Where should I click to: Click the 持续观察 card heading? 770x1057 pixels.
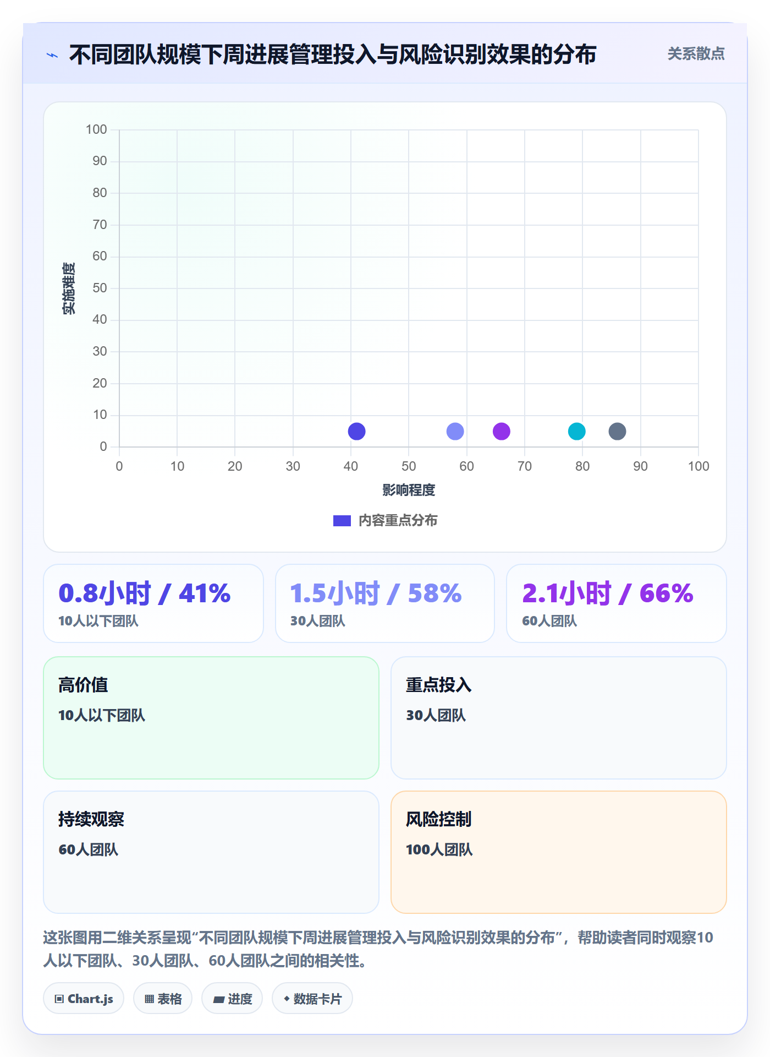[91, 819]
